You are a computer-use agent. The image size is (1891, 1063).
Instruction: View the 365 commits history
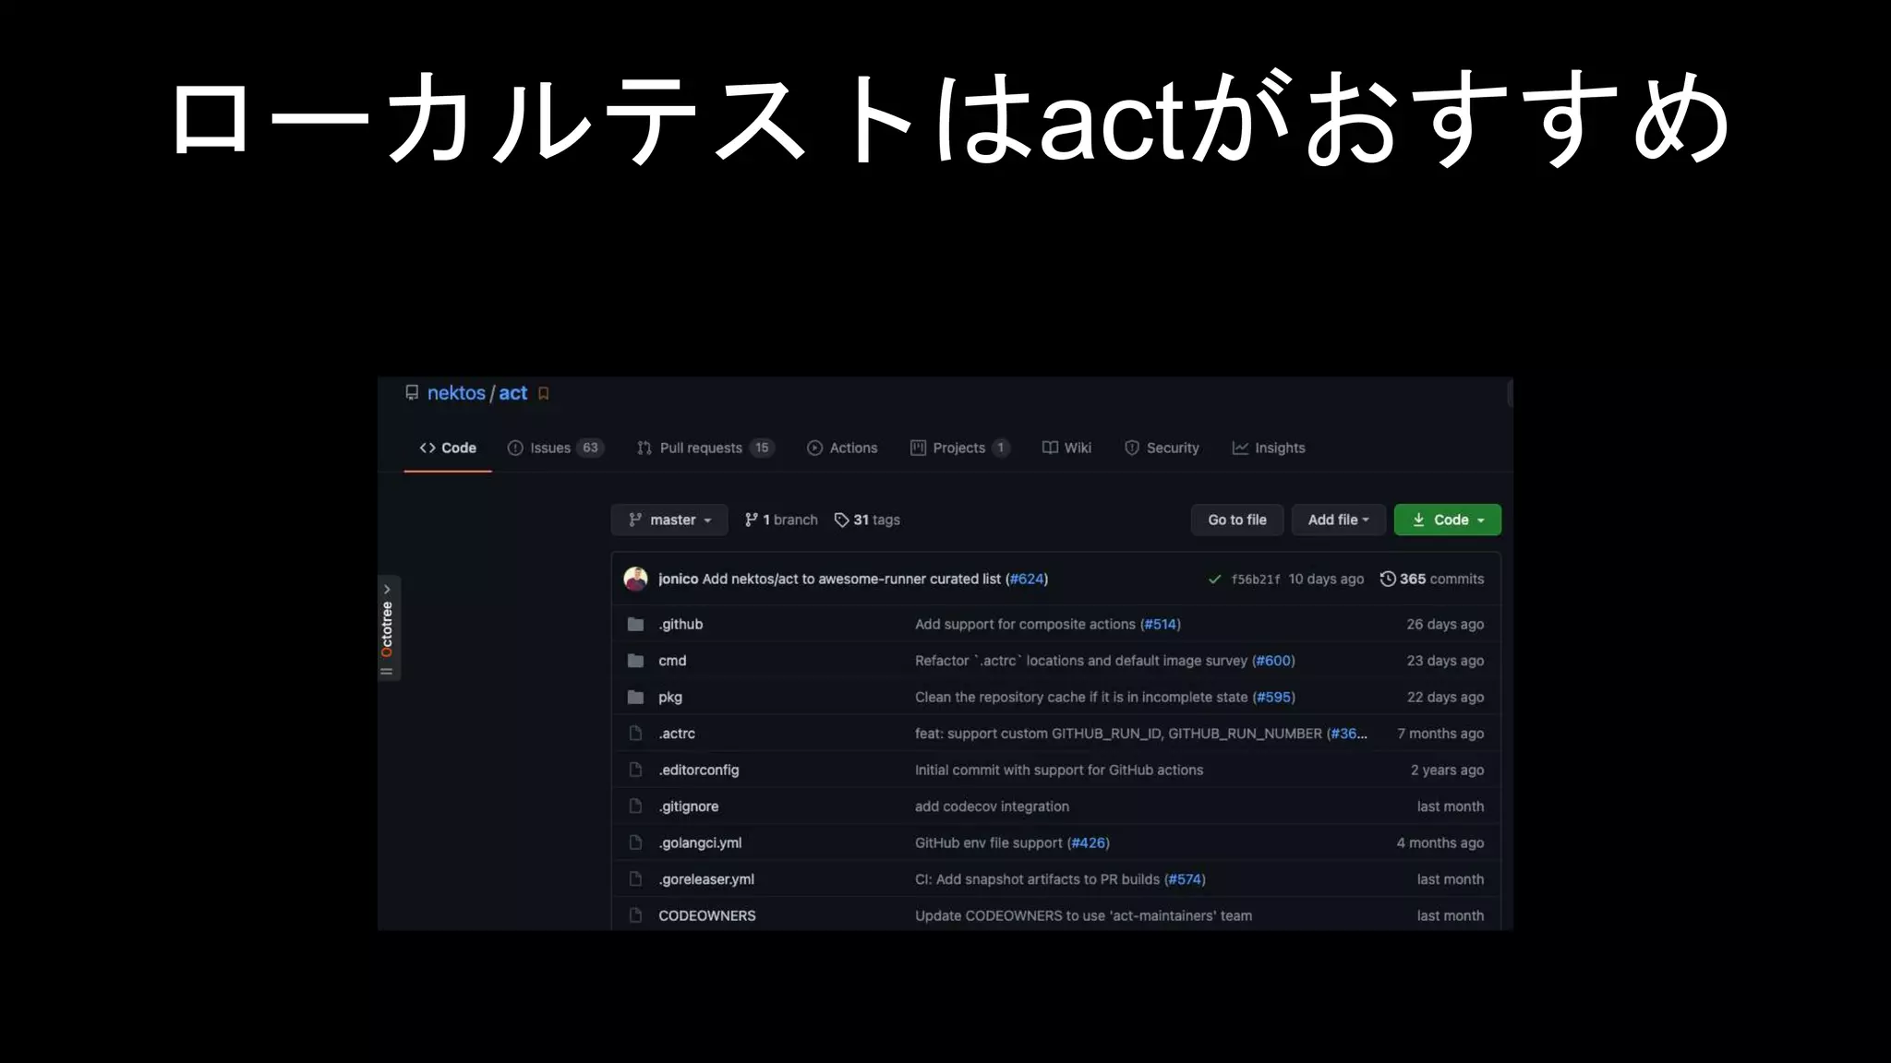pyautogui.click(x=1432, y=579)
